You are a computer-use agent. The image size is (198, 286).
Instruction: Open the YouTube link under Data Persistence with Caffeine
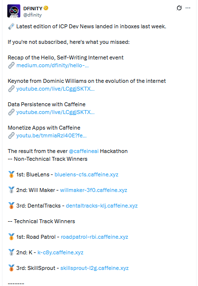click(55, 112)
